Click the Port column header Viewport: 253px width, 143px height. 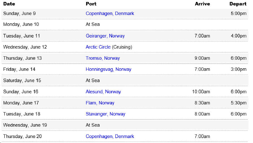91,4
